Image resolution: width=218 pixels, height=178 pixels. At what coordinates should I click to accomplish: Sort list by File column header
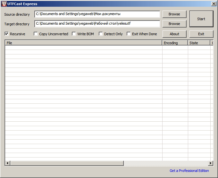pyautogui.click(x=84, y=43)
